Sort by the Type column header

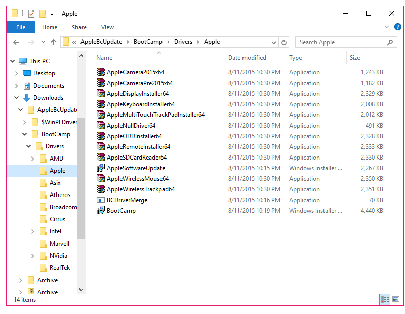tap(295, 58)
